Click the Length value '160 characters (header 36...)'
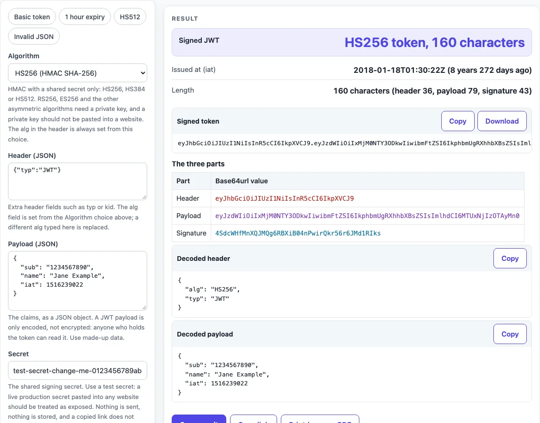Image resolution: width=540 pixels, height=423 pixels. tap(433, 91)
